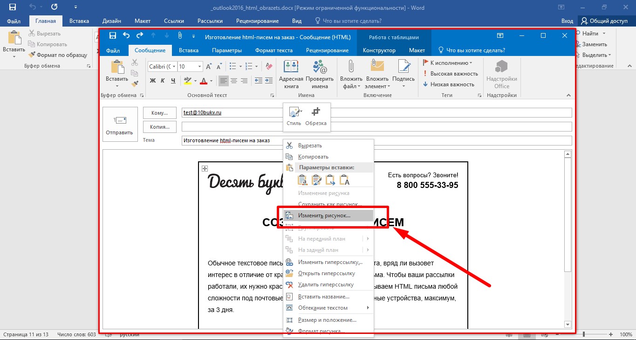Open the Конструктор table tools tab
The image size is (636, 340).
pyautogui.click(x=379, y=50)
